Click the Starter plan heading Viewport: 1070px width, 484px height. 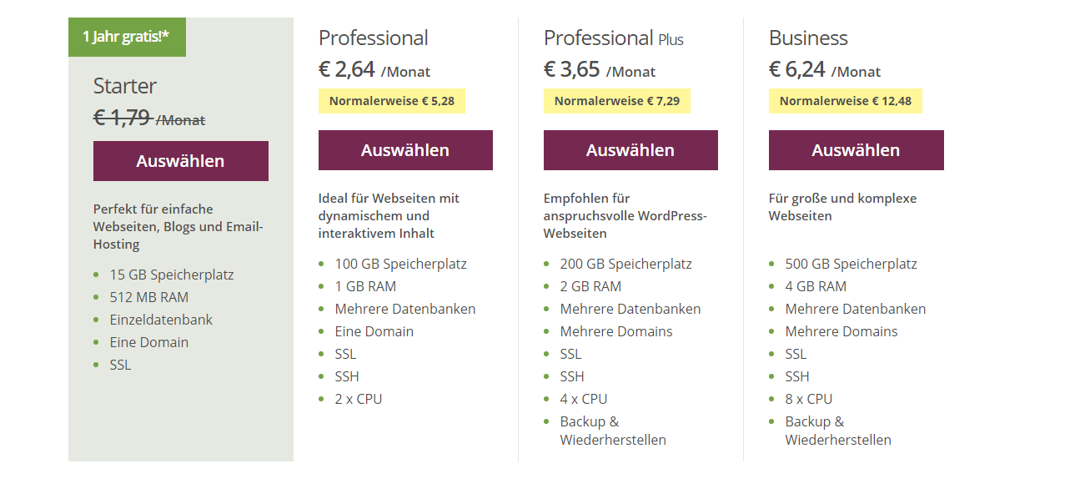click(x=125, y=86)
